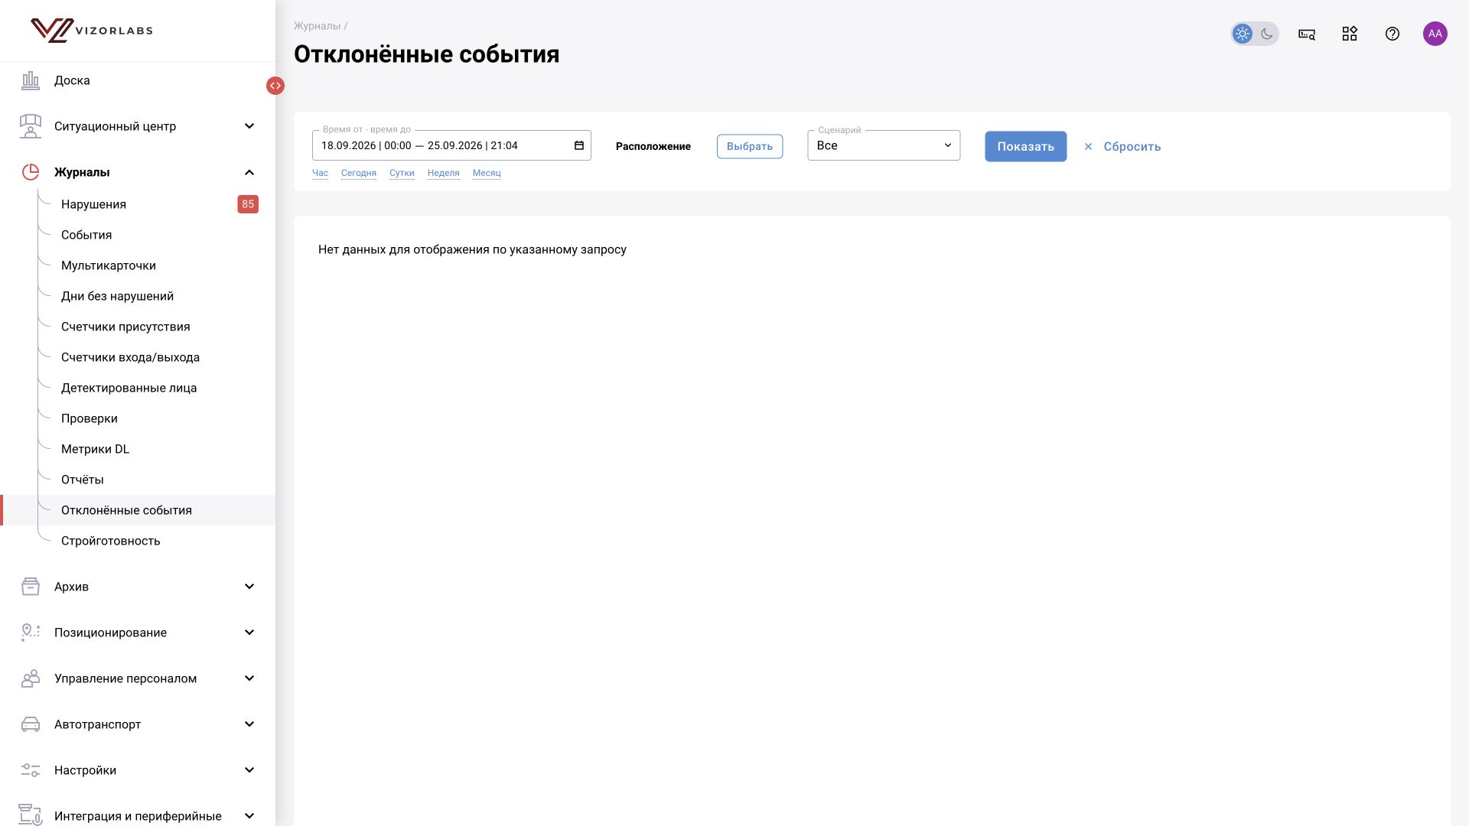Viewport: 1469px width, 826px height.
Task: Open the calendar picker in date field
Action: click(x=579, y=145)
